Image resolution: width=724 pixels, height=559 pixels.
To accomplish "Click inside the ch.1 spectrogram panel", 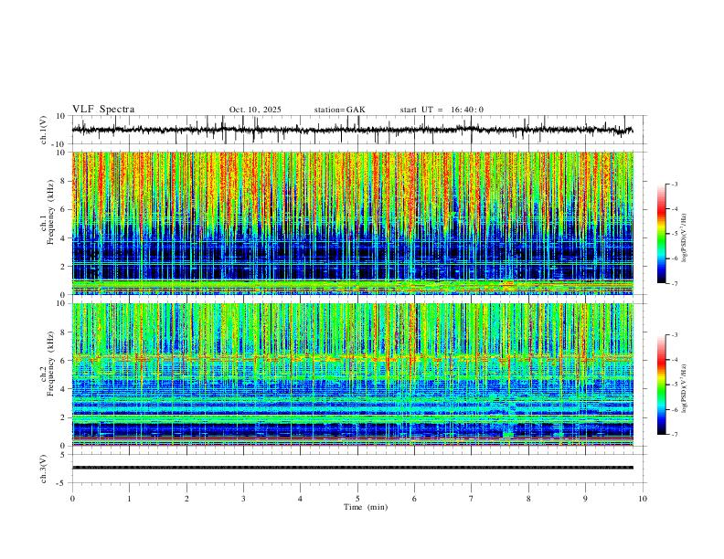I will pyautogui.click(x=353, y=223).
